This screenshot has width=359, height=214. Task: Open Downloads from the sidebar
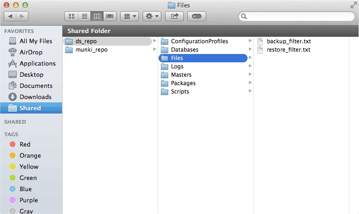[x=35, y=97]
